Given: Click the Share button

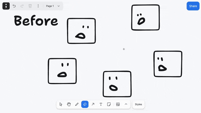Looking at the screenshot, I should click(193, 6).
